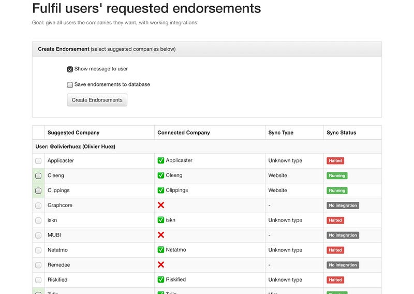The width and height of the screenshot is (414, 294).
Task: Click the Suggested Company column header
Action: point(73,133)
